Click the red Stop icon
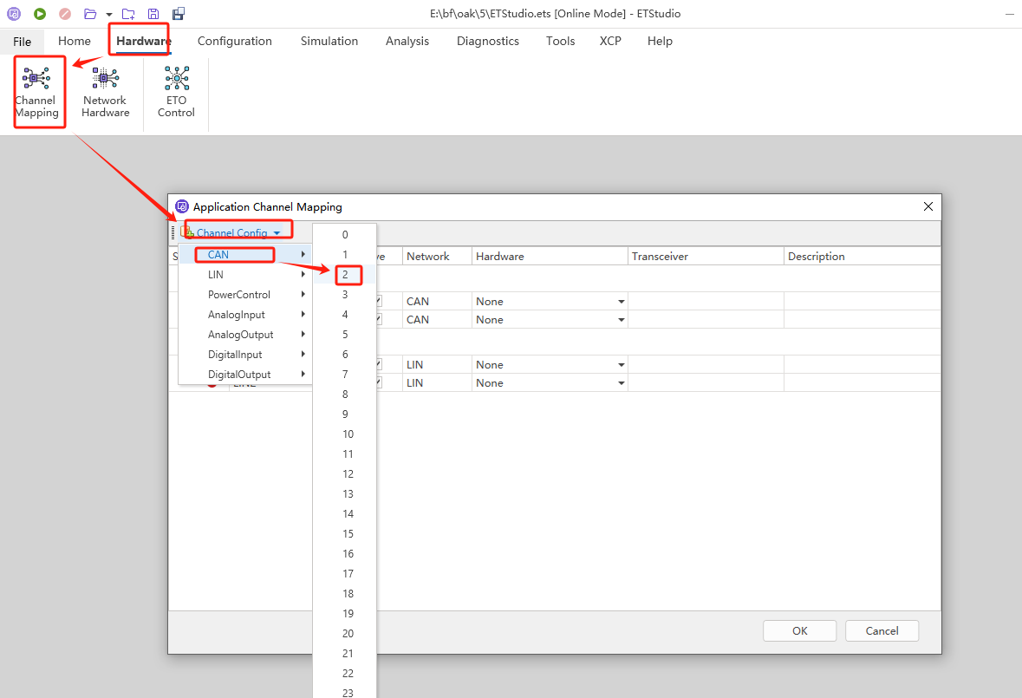Viewport: 1022px width, 698px height. tap(65, 14)
